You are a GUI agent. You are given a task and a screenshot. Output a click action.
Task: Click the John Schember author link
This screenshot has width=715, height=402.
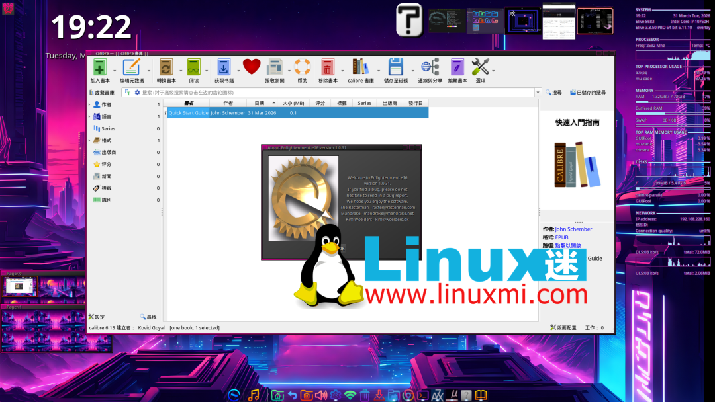pos(573,229)
